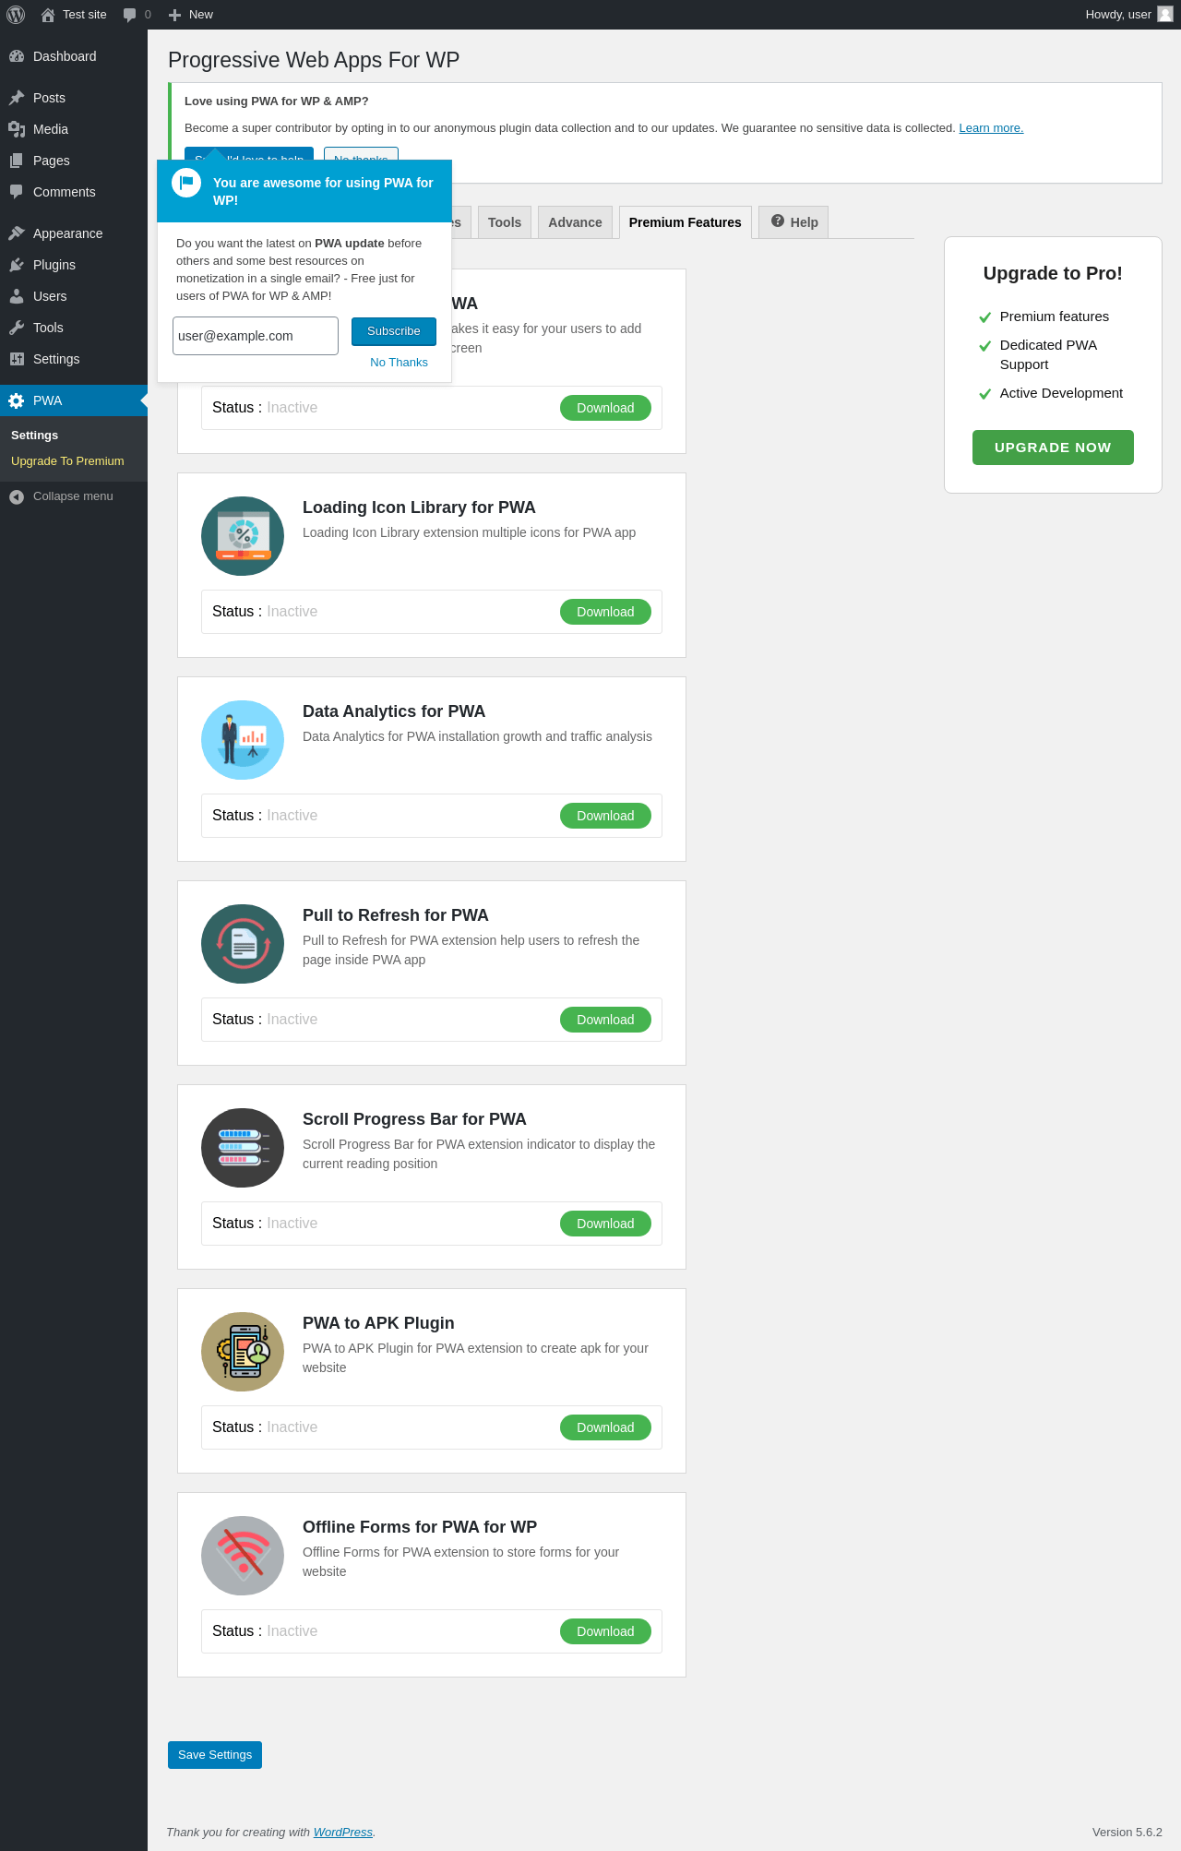Download PWA to APK Plugin

(x=605, y=1427)
